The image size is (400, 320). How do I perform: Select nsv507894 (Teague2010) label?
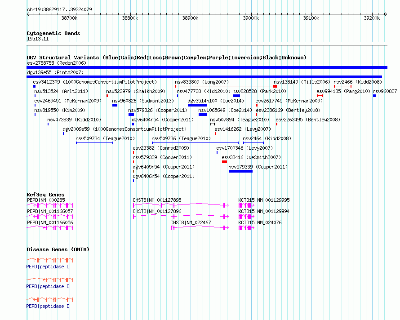point(240,120)
